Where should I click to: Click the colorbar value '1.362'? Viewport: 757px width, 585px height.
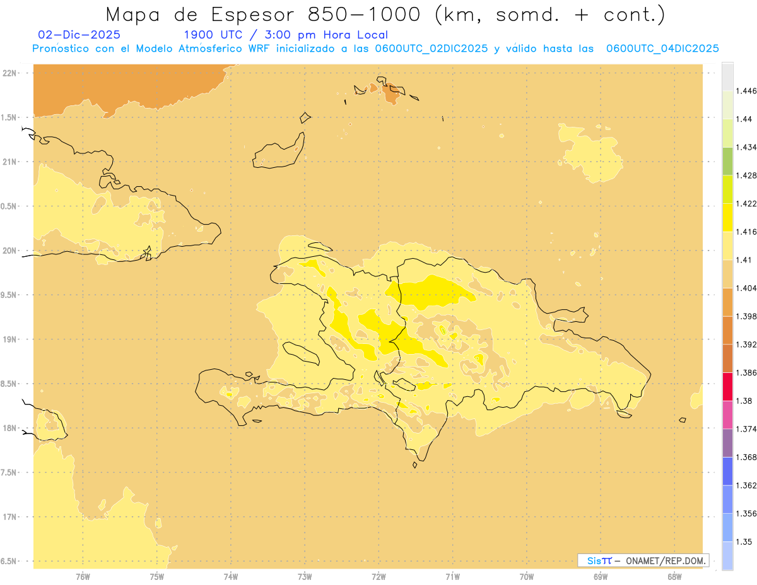(x=746, y=485)
